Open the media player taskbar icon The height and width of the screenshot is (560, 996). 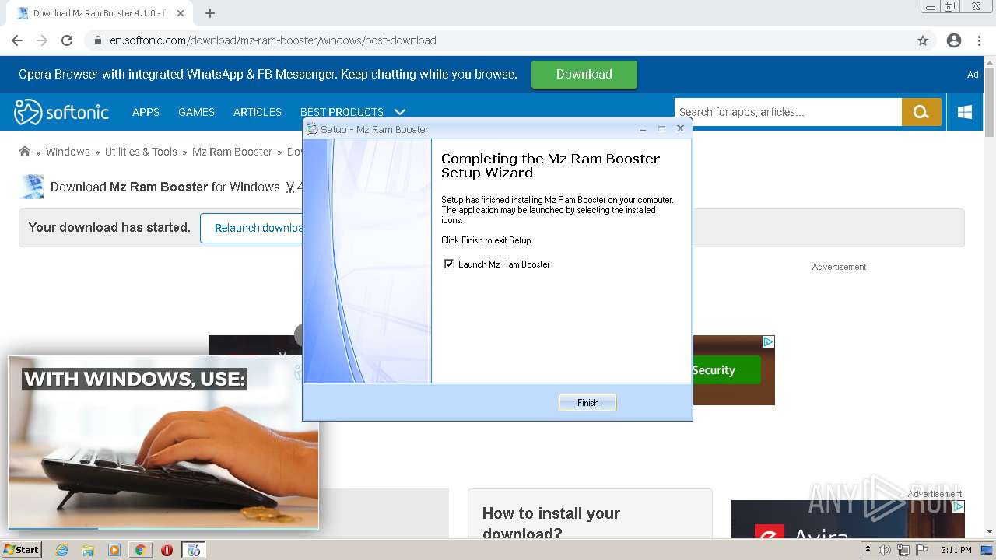(114, 550)
